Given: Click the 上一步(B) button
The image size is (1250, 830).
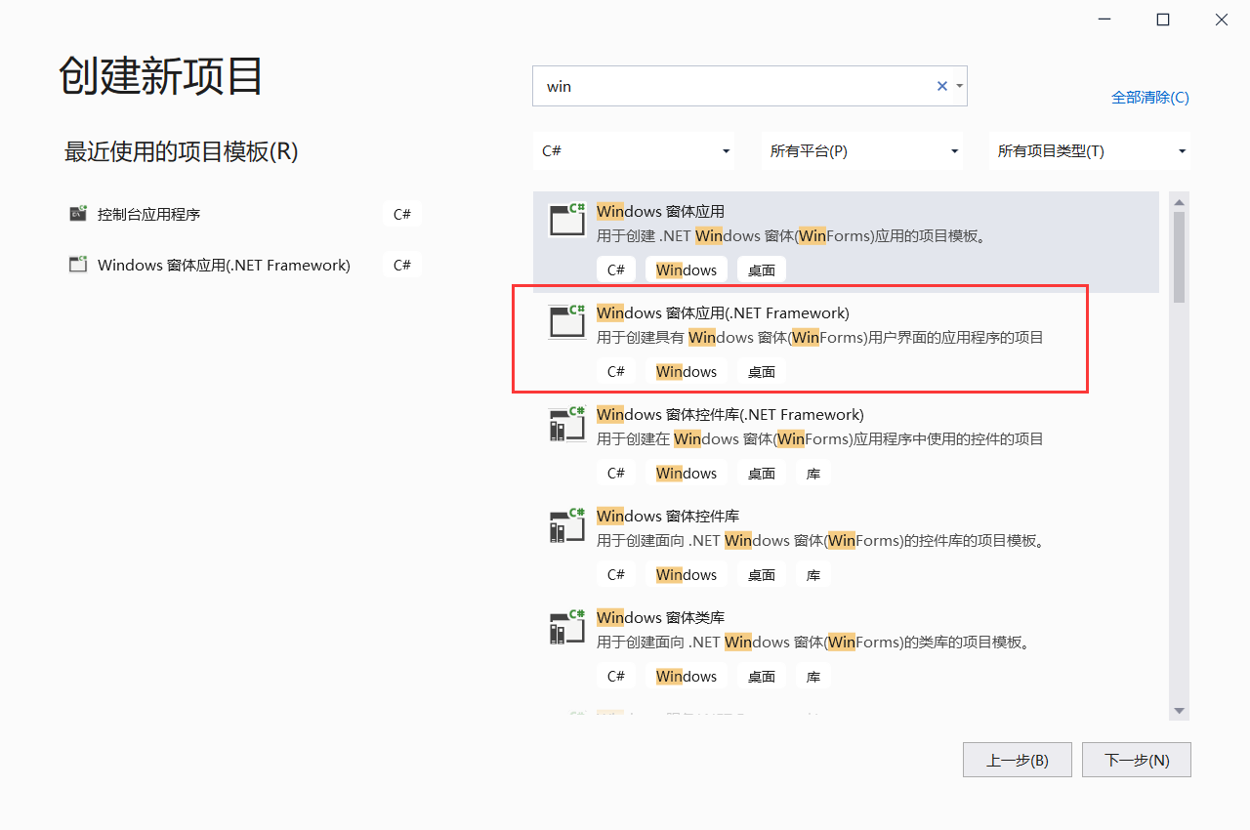Looking at the screenshot, I should (x=1017, y=760).
